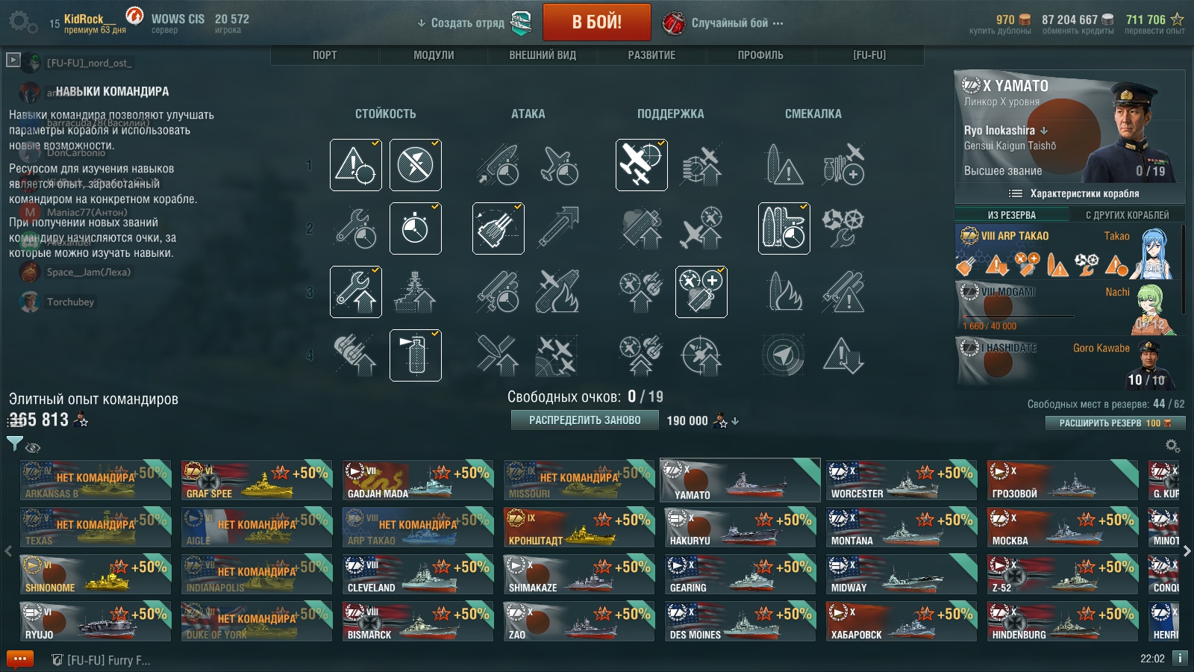Toggle the checked shell-speed skill in Attack column
Image resolution: width=1194 pixels, height=672 pixels.
pos(498,228)
